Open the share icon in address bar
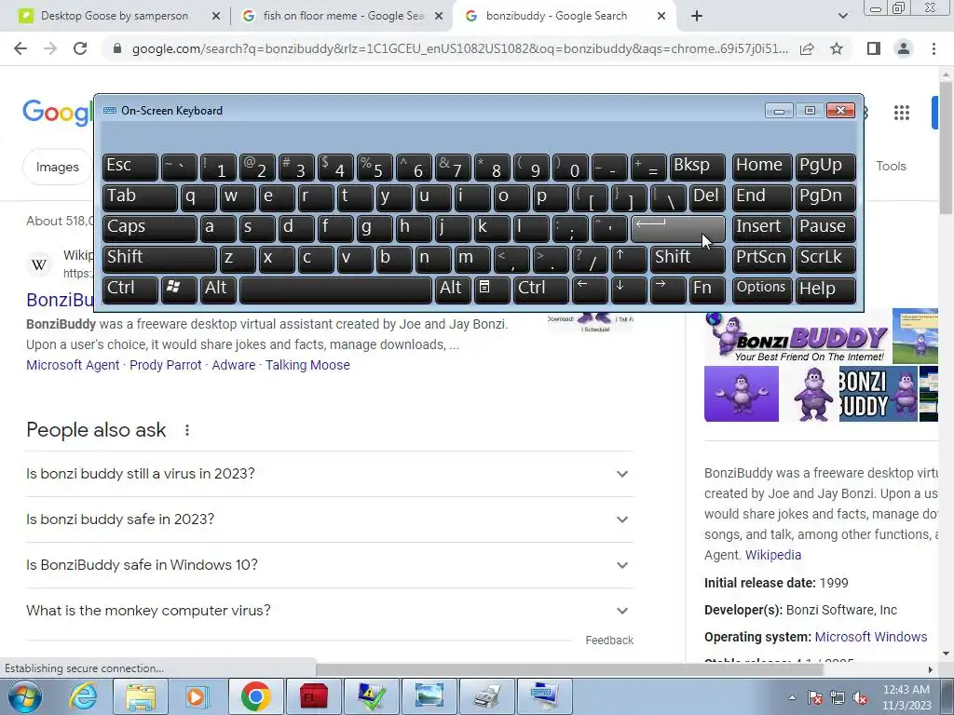This screenshot has width=954, height=715. [807, 48]
